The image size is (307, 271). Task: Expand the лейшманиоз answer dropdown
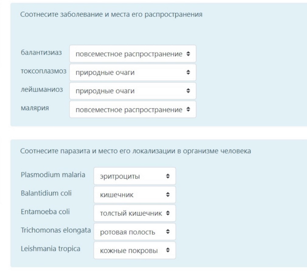[133, 91]
